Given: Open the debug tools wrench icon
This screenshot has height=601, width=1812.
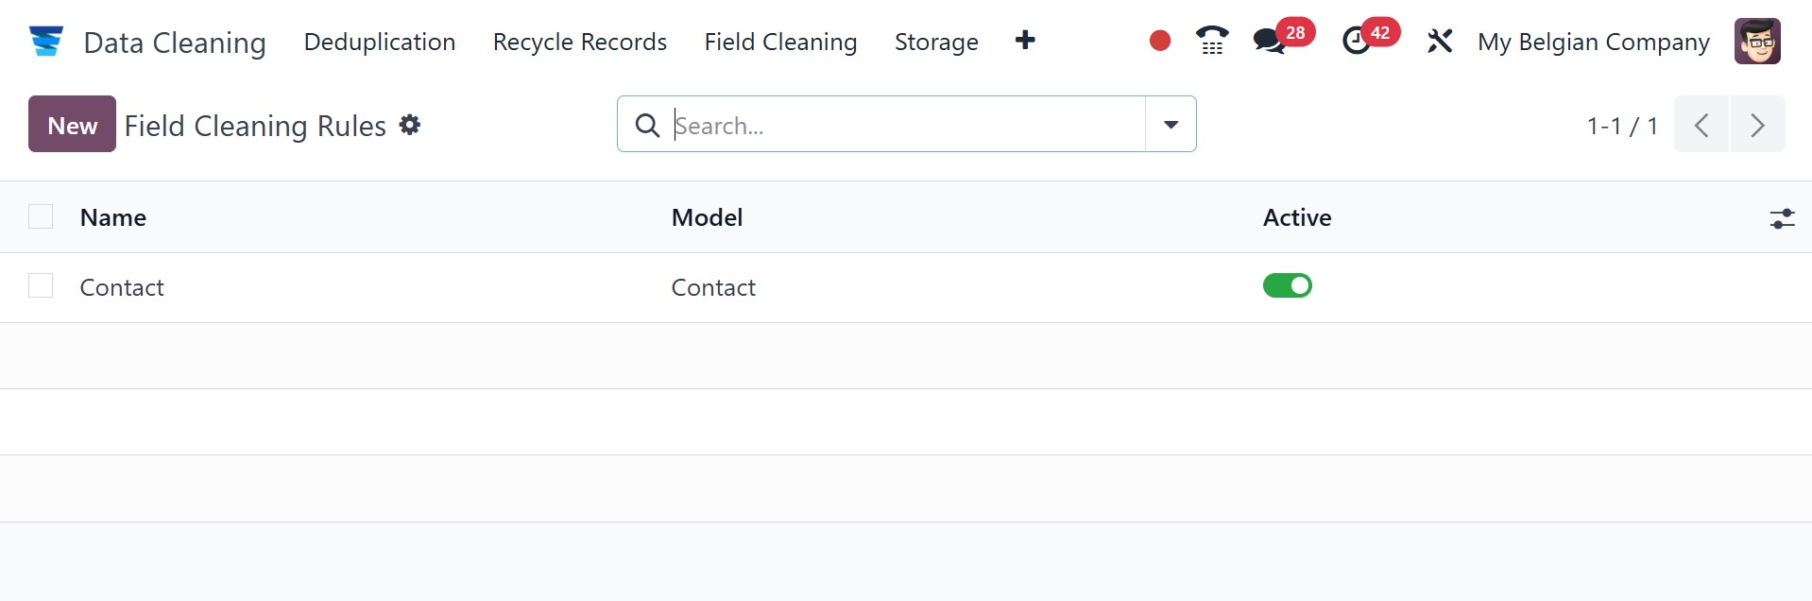Looking at the screenshot, I should (x=1439, y=41).
